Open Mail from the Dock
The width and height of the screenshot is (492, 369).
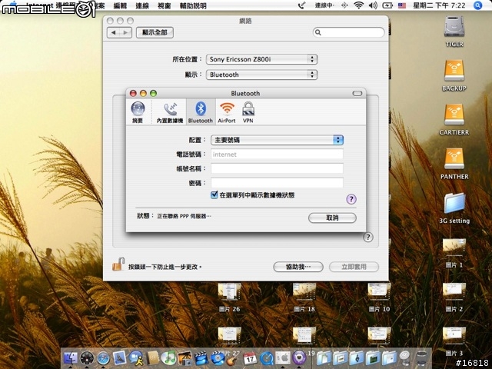[120, 357]
